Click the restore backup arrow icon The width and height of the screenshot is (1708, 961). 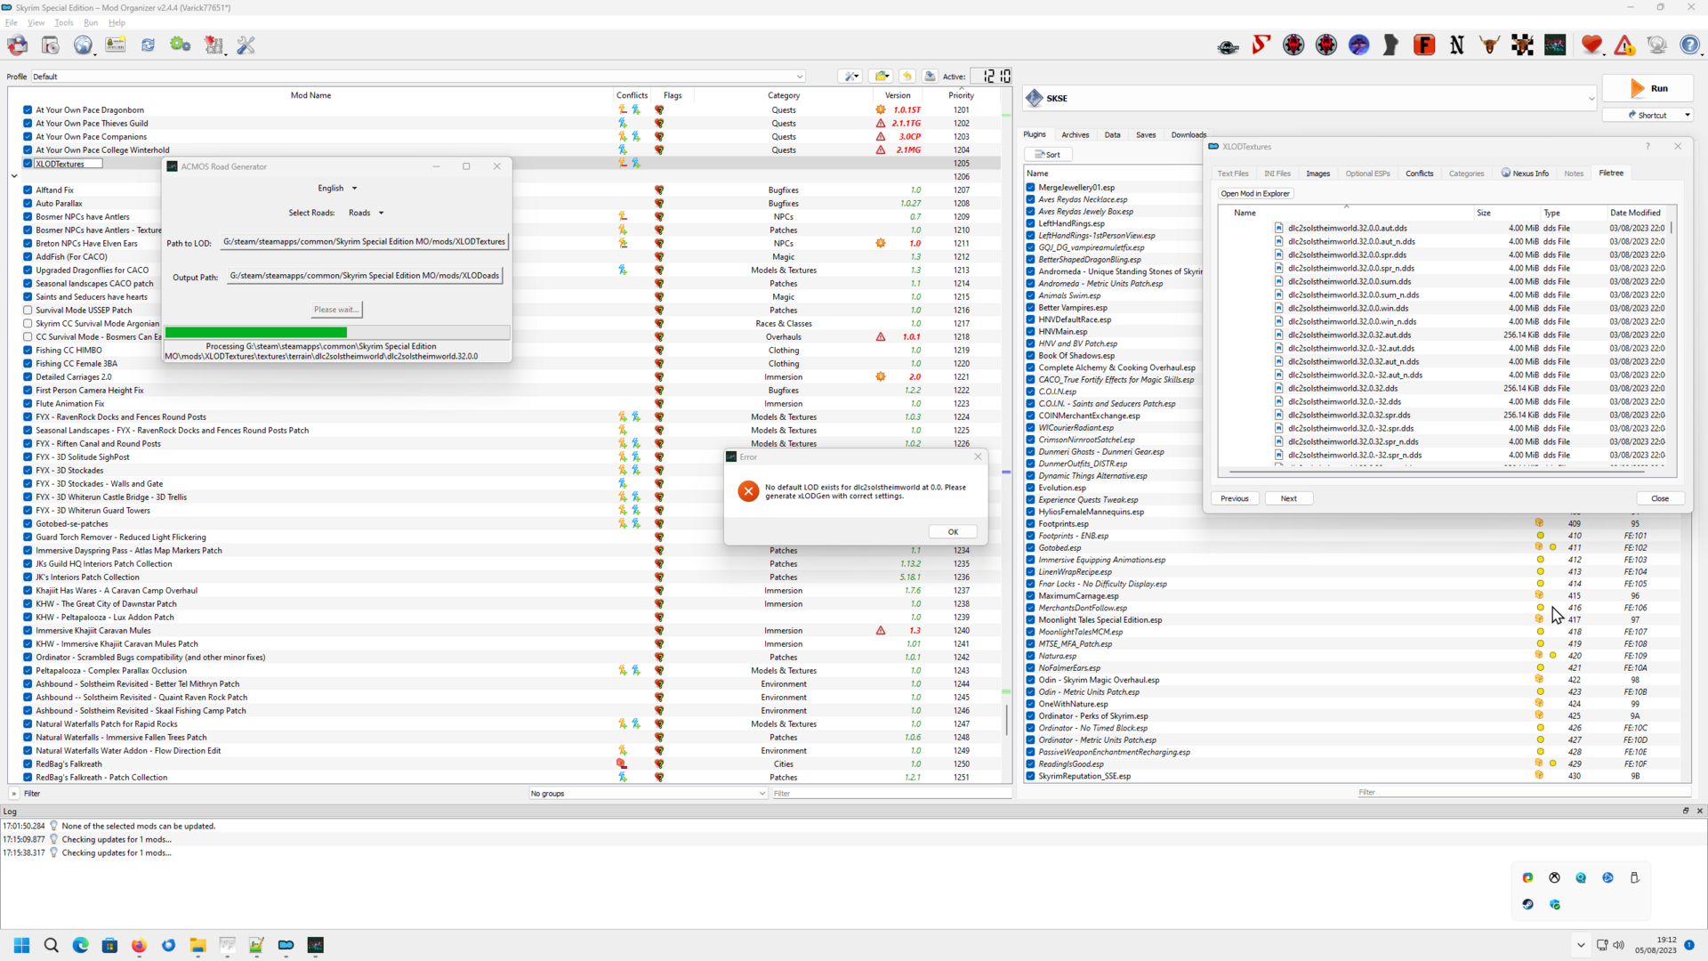coord(907,77)
